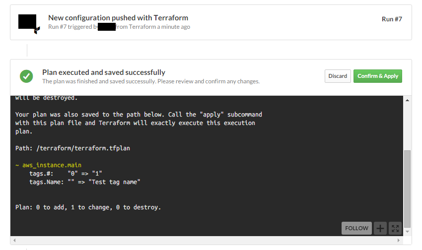The width and height of the screenshot is (422, 250).
Task: Click the "Plan executed and saved successfully" heading
Action: point(103,72)
